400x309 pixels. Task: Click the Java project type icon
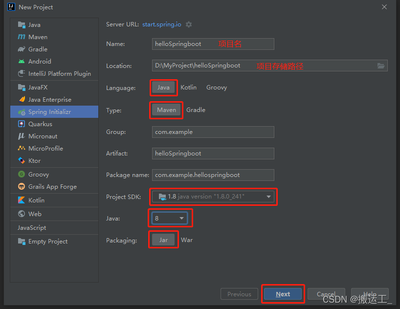[x=22, y=25]
